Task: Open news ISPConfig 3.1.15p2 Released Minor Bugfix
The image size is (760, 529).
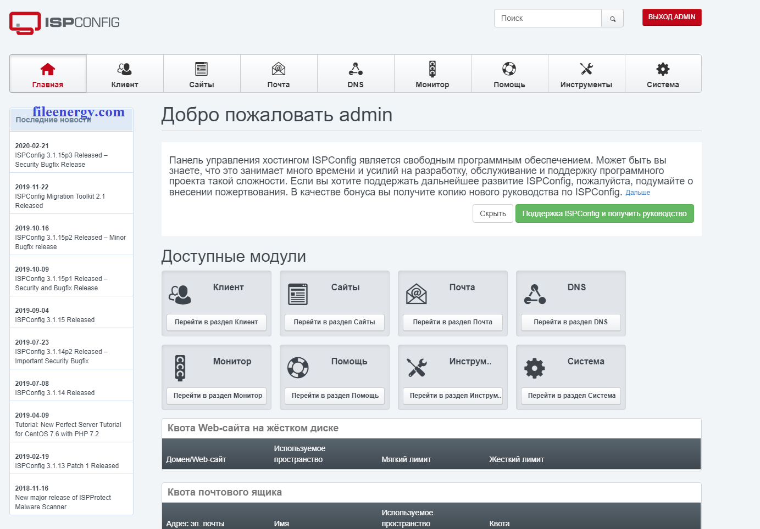Action: pyautogui.click(x=70, y=242)
